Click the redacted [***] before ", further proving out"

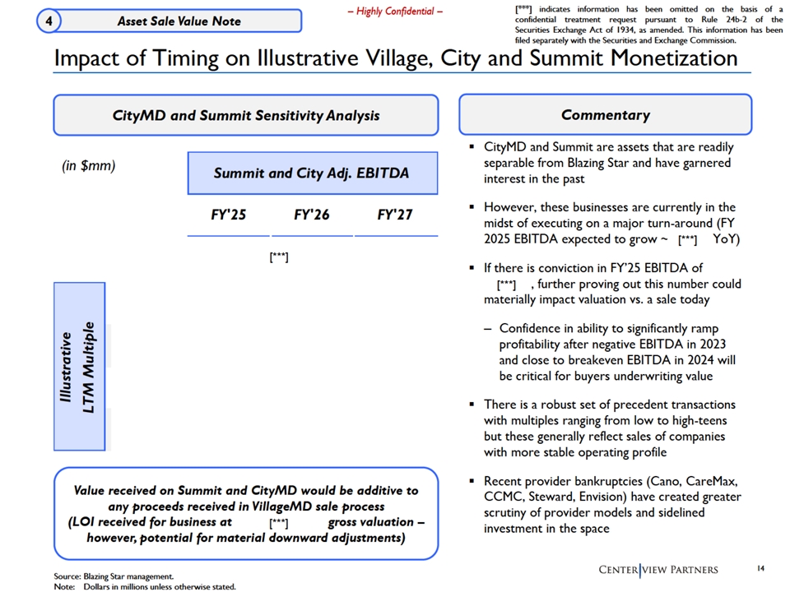point(506,285)
